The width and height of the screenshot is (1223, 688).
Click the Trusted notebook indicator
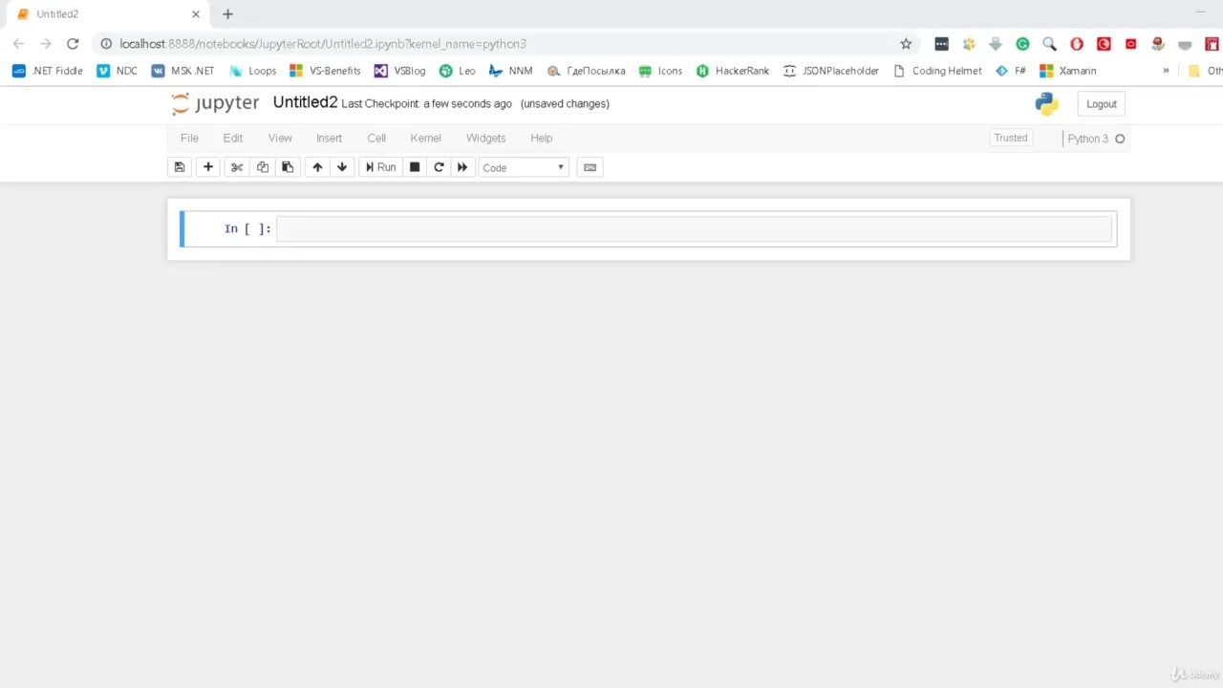coord(1011,138)
